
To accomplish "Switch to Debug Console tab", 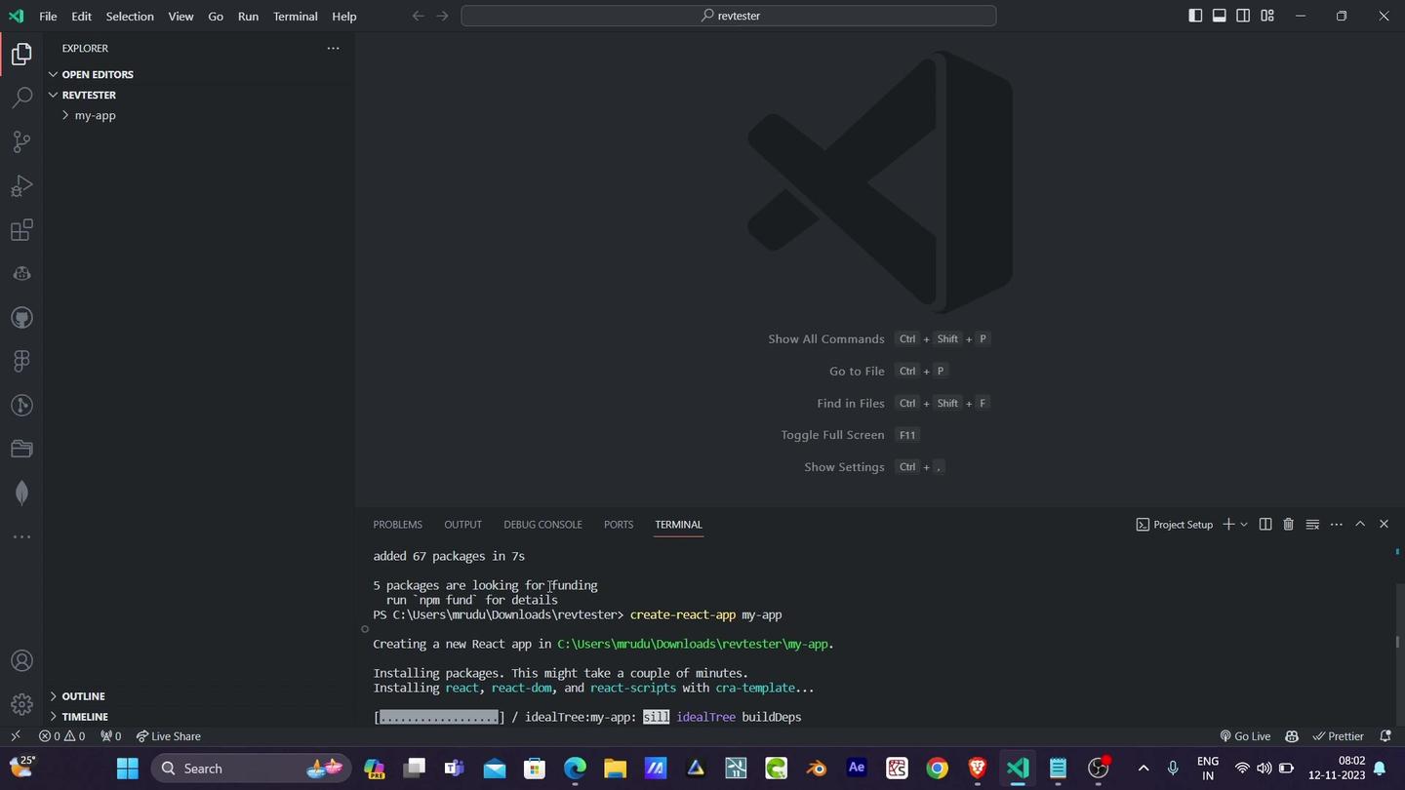I will 542,525.
